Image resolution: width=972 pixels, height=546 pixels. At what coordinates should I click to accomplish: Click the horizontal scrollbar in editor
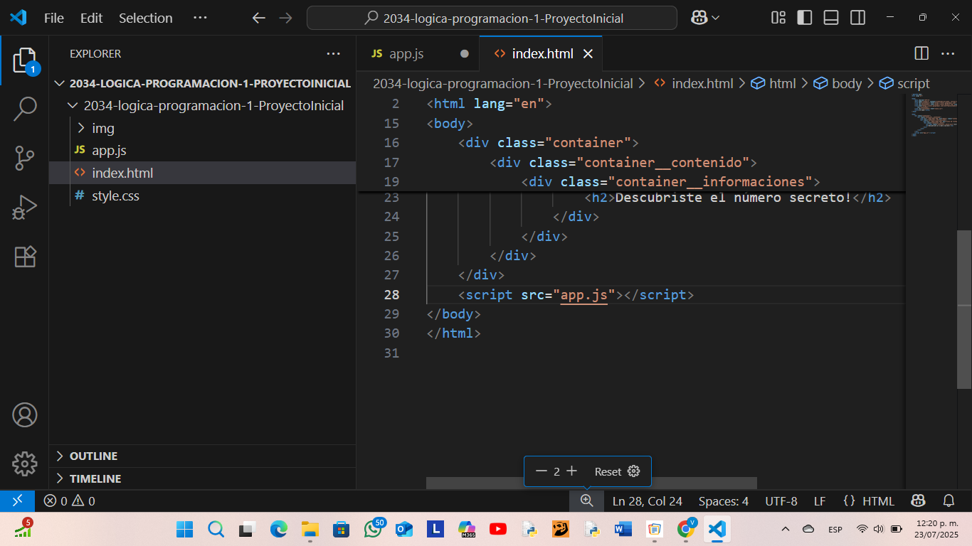click(x=591, y=483)
